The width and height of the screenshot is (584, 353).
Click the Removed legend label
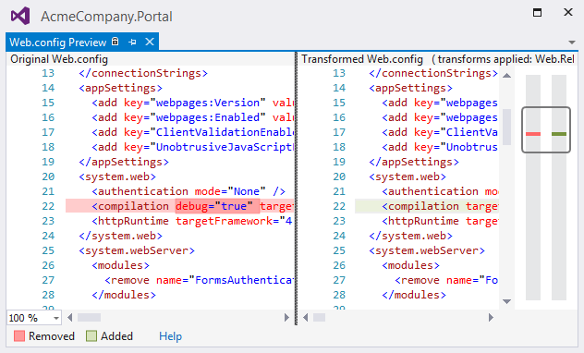click(x=52, y=336)
